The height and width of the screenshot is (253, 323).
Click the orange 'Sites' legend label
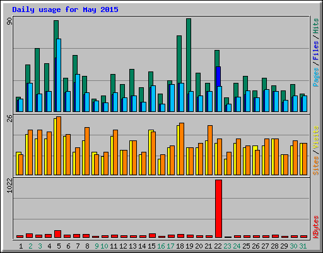tap(316, 166)
